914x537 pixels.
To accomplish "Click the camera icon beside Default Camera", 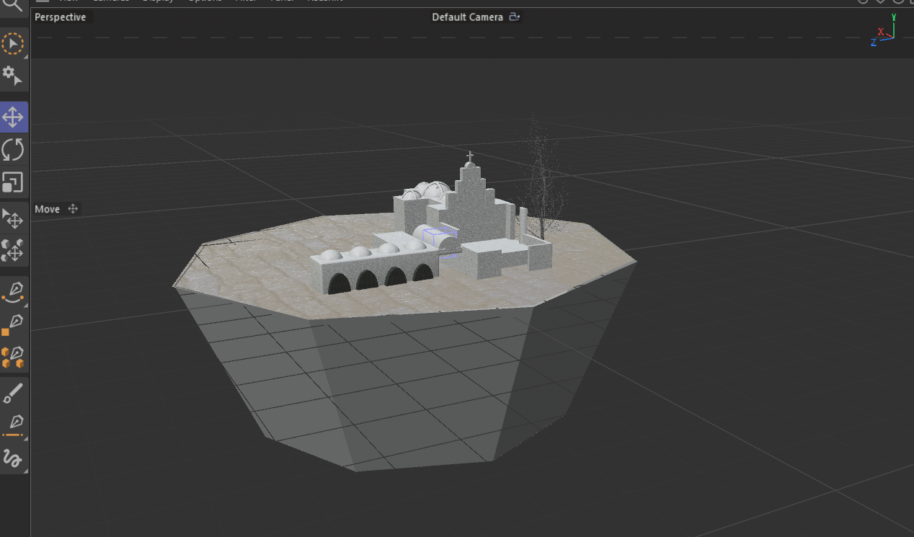I will pyautogui.click(x=514, y=17).
